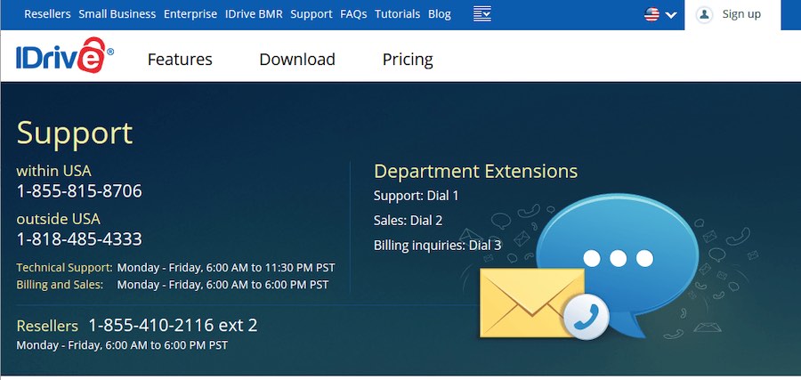Select Support in the top bar
This screenshot has height=380, width=801.
(x=311, y=14)
